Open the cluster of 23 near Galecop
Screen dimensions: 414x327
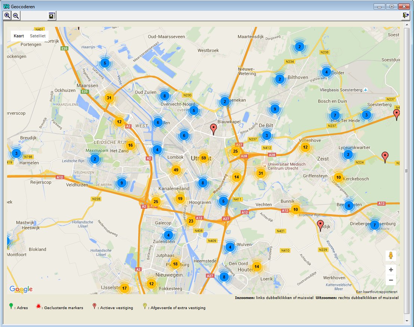(191, 221)
